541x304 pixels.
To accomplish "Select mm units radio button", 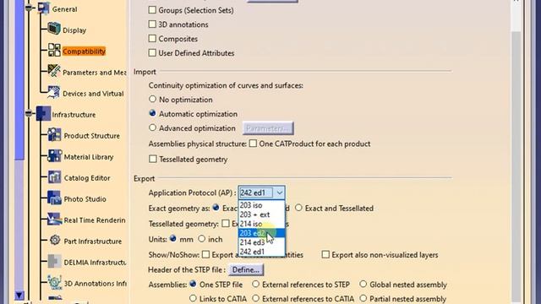I will click(x=172, y=238).
